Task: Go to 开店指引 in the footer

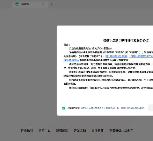Action: click(x=27, y=131)
